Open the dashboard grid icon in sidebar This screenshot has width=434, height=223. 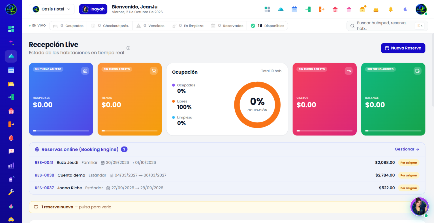pyautogui.click(x=11, y=29)
